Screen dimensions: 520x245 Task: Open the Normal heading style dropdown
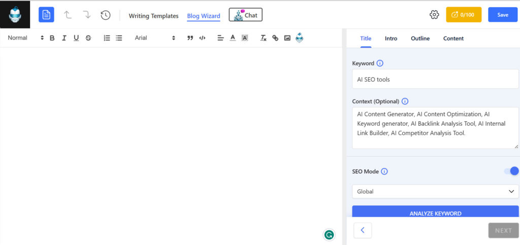(x=25, y=38)
